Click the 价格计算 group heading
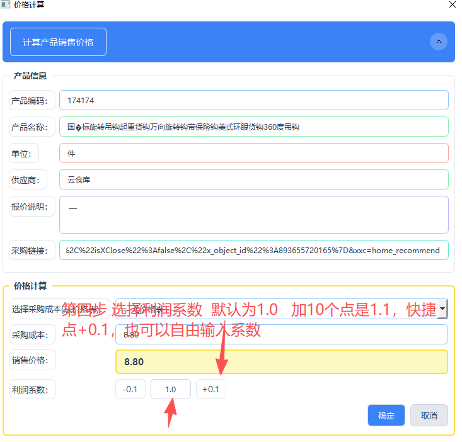This screenshot has height=442, width=462. 30,286
